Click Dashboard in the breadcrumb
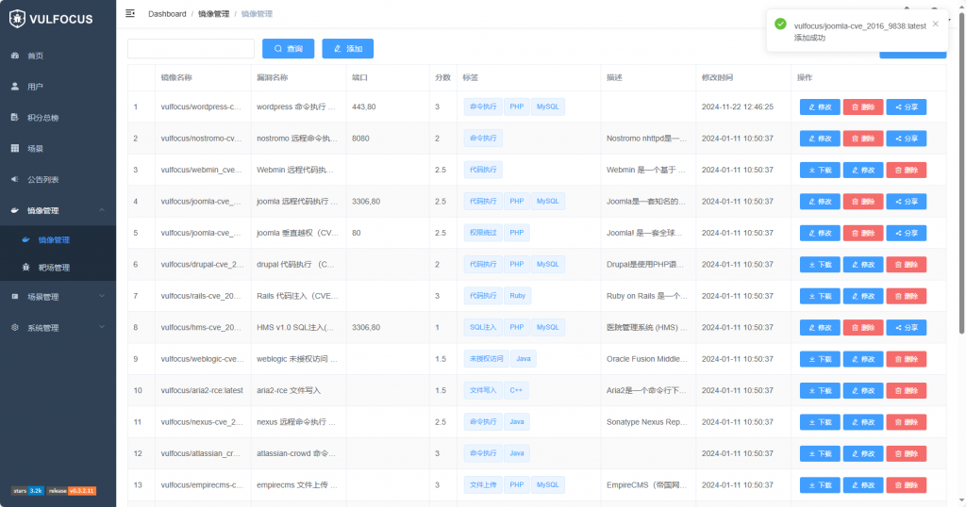This screenshot has width=966, height=507. tap(167, 14)
